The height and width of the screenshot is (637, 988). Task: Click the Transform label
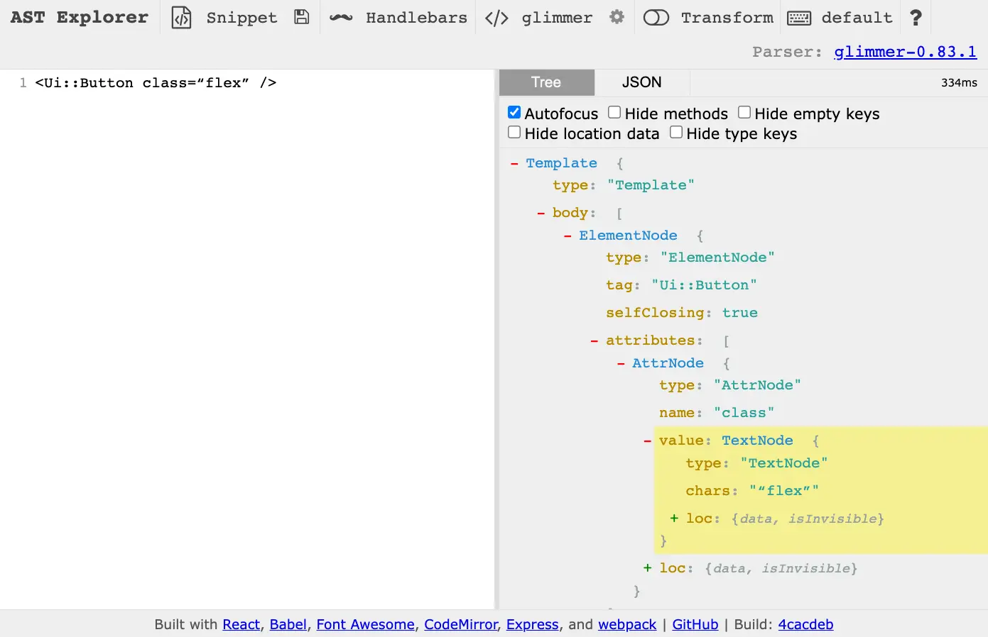pyautogui.click(x=727, y=18)
